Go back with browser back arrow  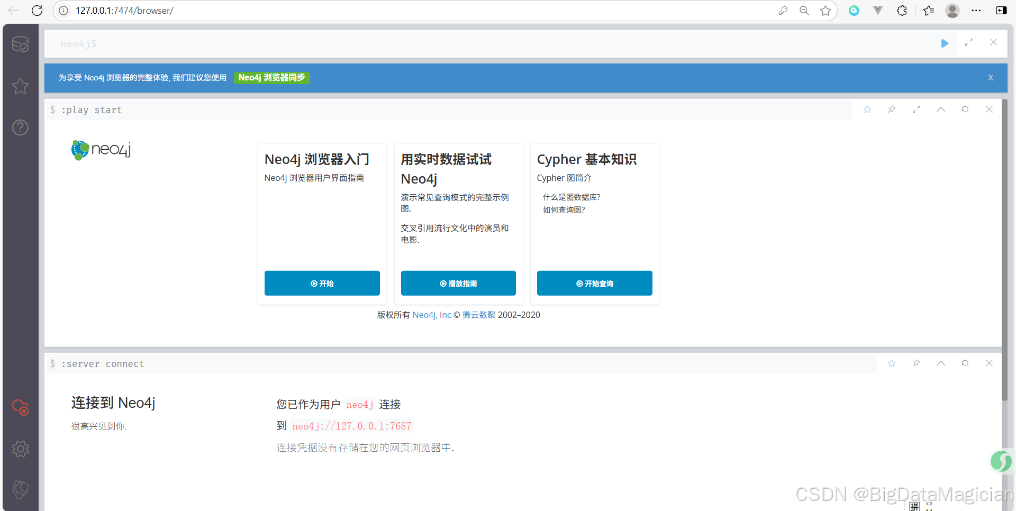pyautogui.click(x=13, y=11)
